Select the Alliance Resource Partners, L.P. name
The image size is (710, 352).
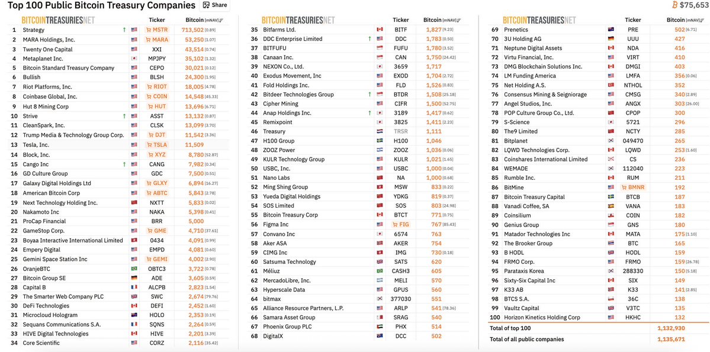(x=303, y=308)
